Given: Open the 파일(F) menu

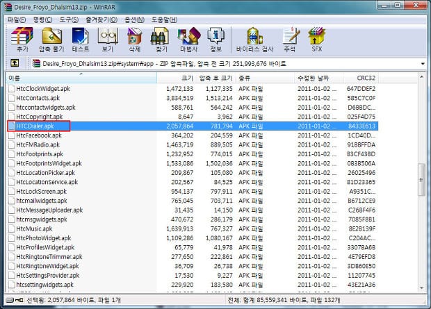Looking at the screenshot, I should 17,19.
